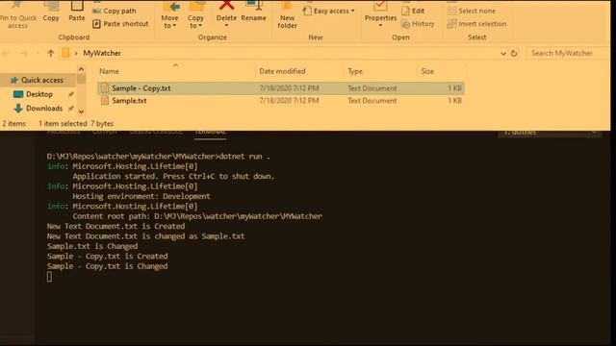This screenshot has height=346, width=616.
Task: Click the Sample.txt file icon
Action: (105, 100)
